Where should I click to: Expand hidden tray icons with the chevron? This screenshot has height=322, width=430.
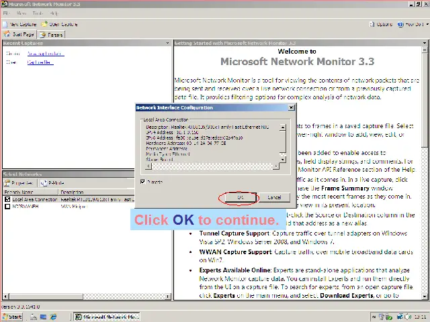374,317
